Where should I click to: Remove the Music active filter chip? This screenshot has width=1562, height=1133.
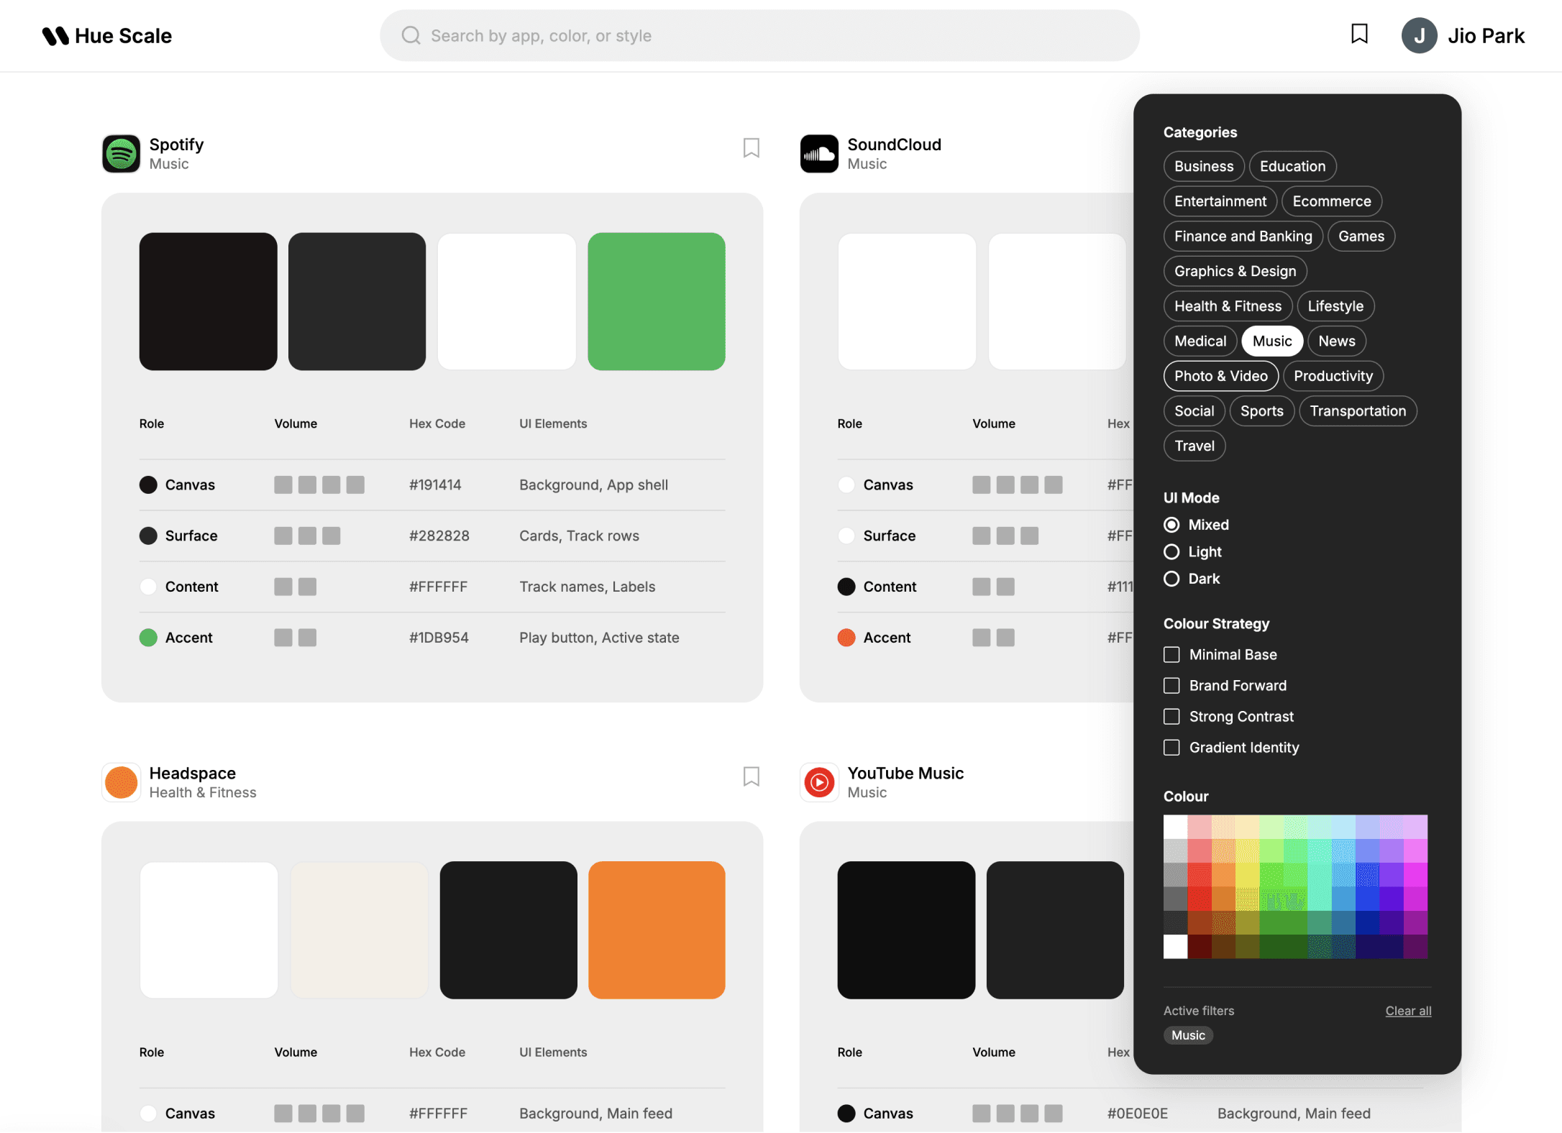click(1188, 1035)
